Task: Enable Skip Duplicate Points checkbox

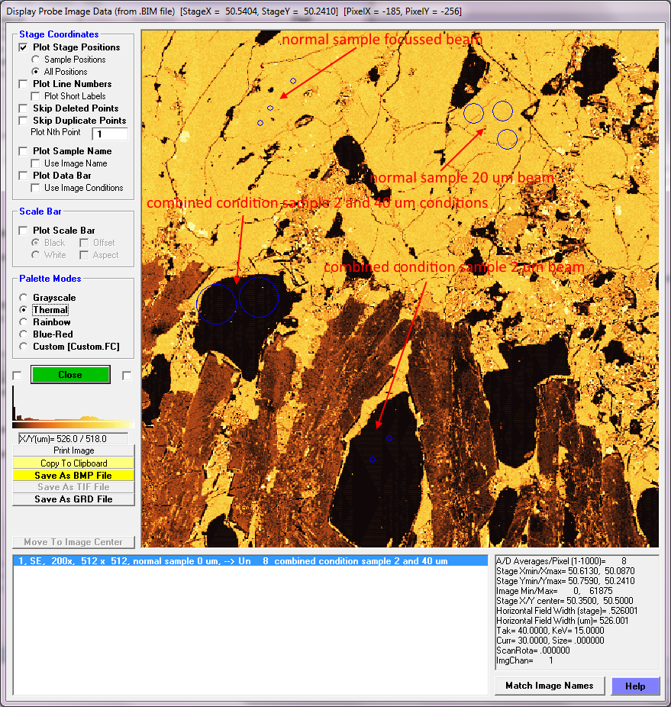Action: coord(23,121)
